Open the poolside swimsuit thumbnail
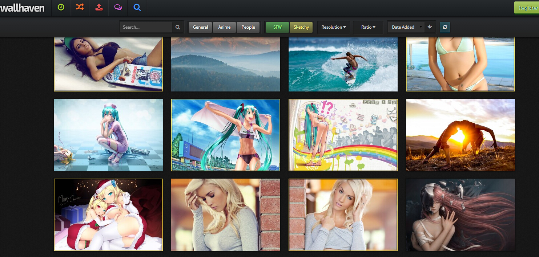The image size is (539, 257). click(460, 64)
